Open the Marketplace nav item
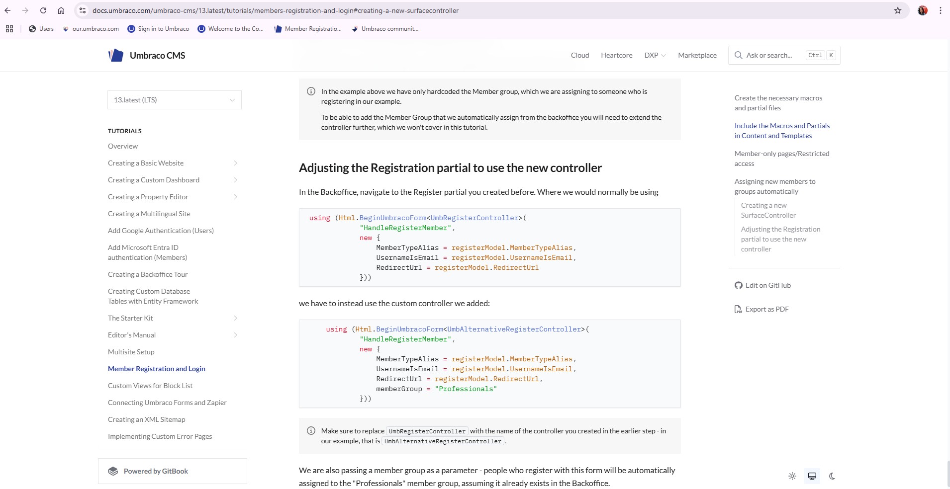Screen dimensions: 950x489 [x=697, y=55]
